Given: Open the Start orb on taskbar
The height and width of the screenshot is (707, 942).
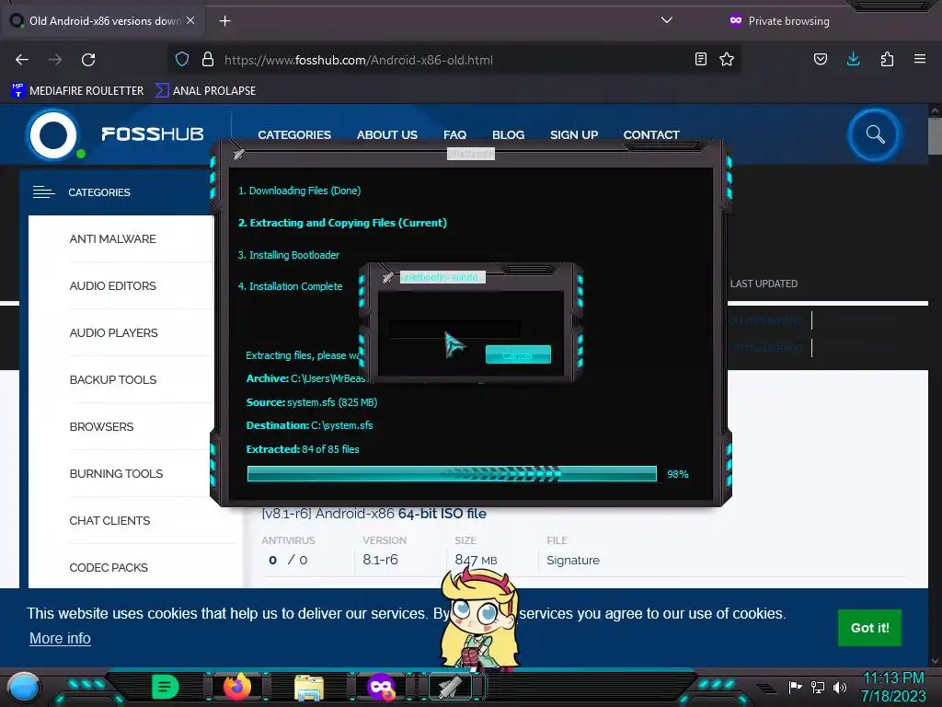Looking at the screenshot, I should pyautogui.click(x=24, y=687).
